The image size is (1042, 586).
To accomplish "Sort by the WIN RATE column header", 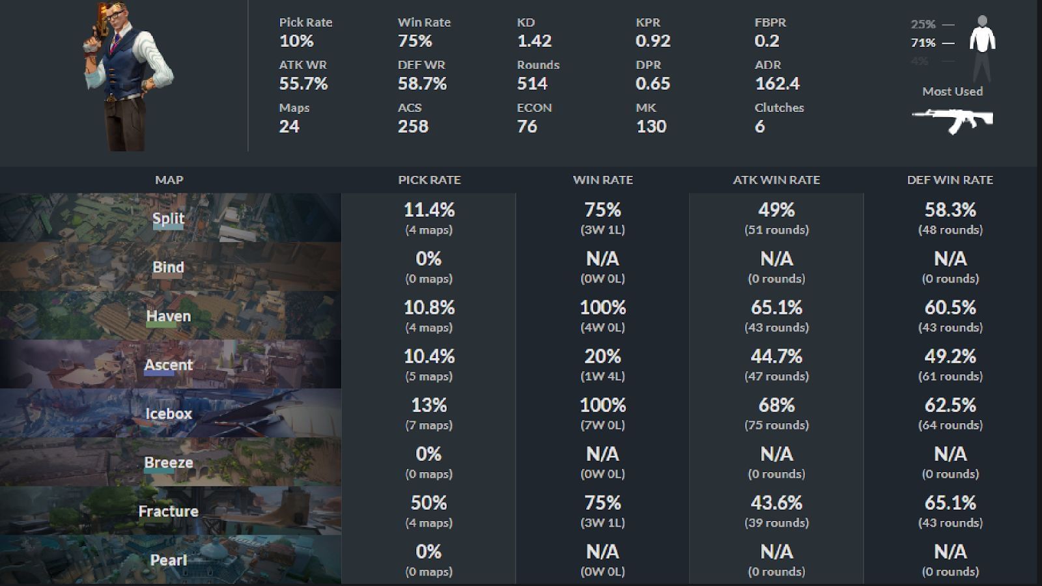I will 602,180.
